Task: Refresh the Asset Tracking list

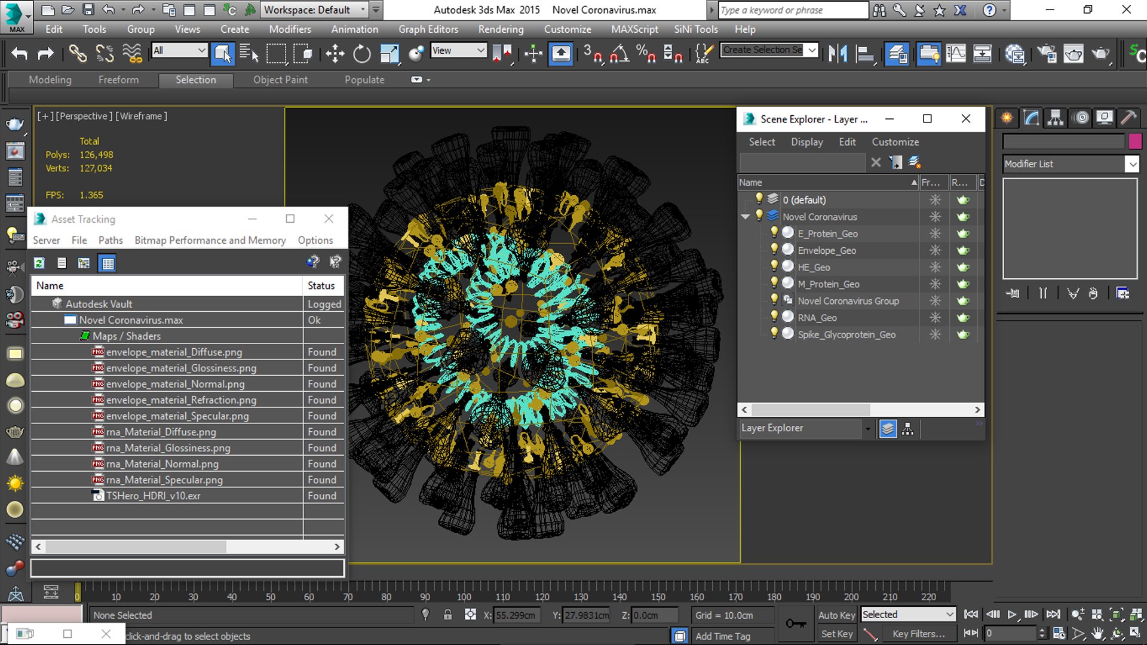Action: [39, 263]
